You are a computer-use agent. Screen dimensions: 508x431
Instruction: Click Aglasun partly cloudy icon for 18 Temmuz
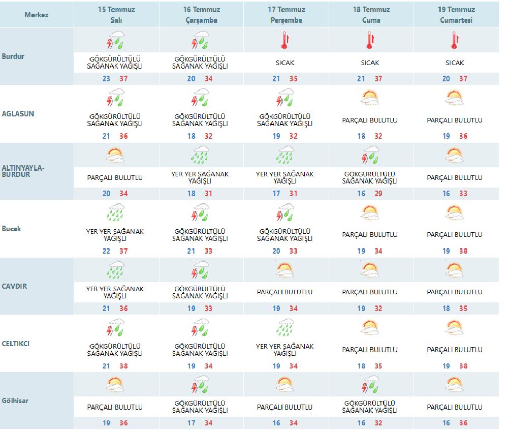pyautogui.click(x=370, y=98)
